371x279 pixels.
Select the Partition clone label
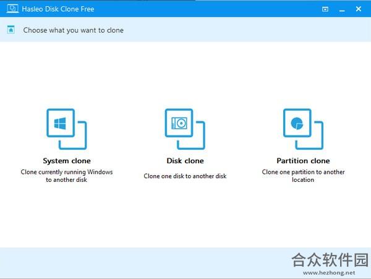point(303,161)
